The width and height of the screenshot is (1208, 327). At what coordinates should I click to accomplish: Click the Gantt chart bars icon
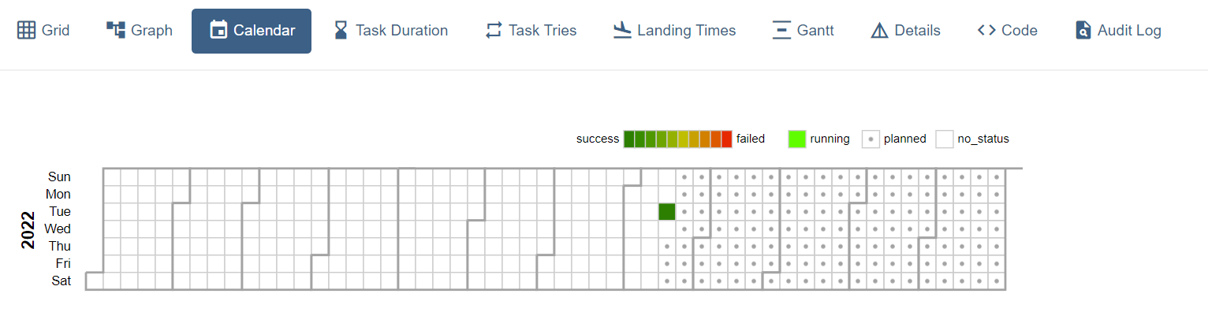[x=781, y=31]
